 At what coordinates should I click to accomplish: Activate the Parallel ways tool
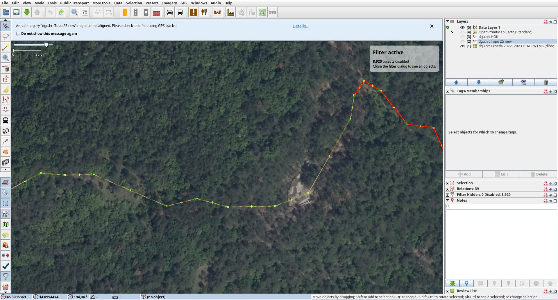tap(5, 79)
